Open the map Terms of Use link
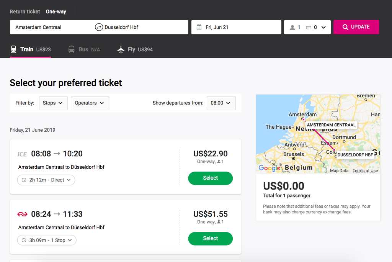Screen dimensions: 392x262 tap(365, 171)
